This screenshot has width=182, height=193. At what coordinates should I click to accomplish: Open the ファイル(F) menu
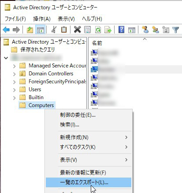pos(15,19)
